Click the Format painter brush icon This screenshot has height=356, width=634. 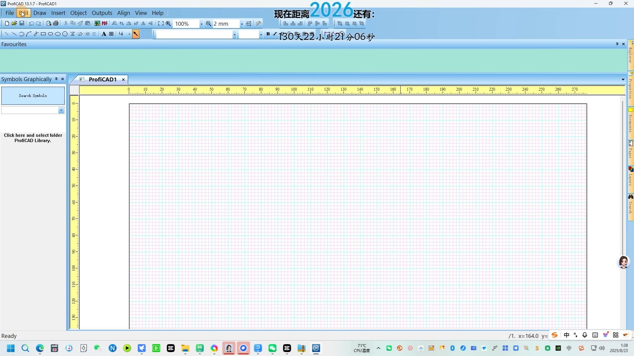tap(80, 23)
